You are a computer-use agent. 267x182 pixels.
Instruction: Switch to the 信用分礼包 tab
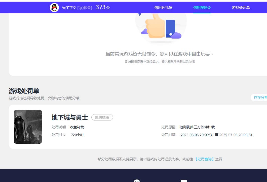[x=163, y=7]
